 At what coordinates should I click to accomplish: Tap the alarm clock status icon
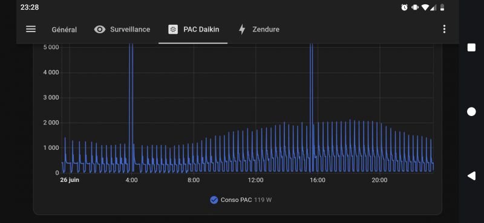click(404, 7)
